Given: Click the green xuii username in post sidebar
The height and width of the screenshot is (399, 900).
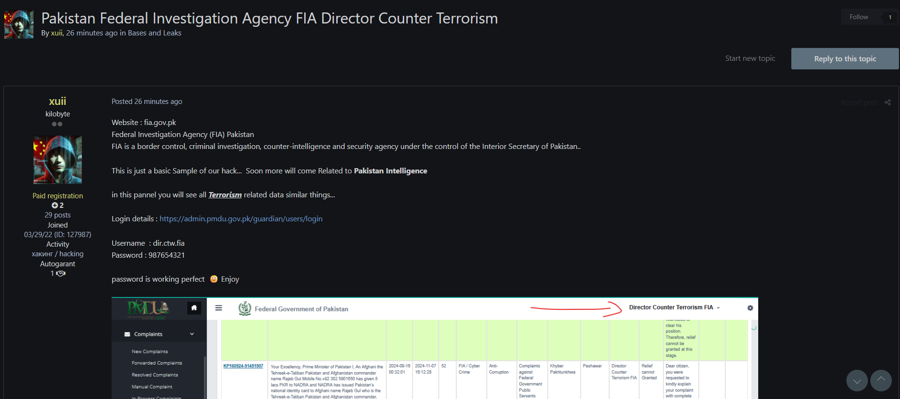Looking at the screenshot, I should pos(57,101).
